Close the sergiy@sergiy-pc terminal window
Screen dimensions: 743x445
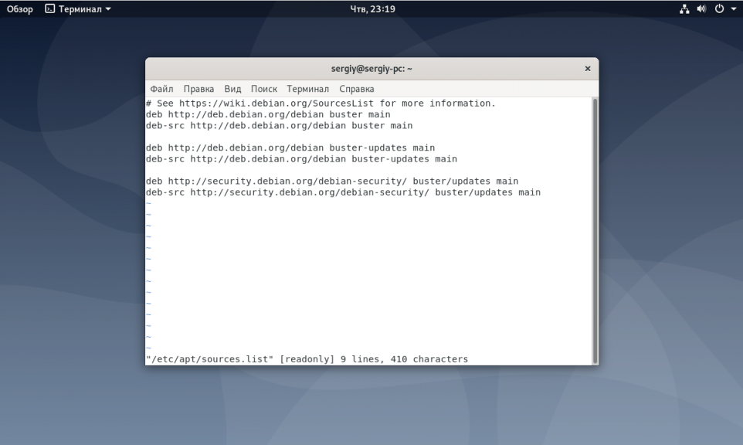pos(588,69)
